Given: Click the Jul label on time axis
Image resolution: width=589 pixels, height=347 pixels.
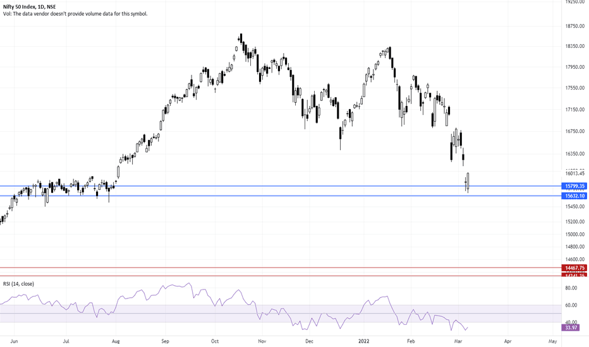Looking at the screenshot, I should [66, 341].
